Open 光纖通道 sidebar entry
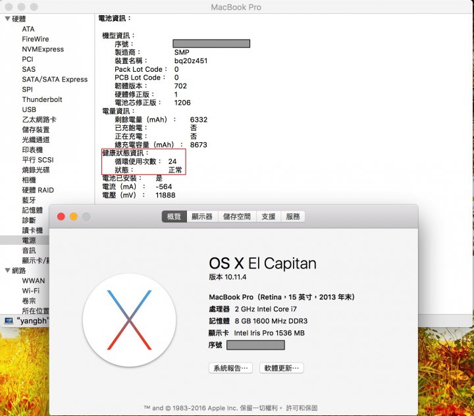 [36, 140]
